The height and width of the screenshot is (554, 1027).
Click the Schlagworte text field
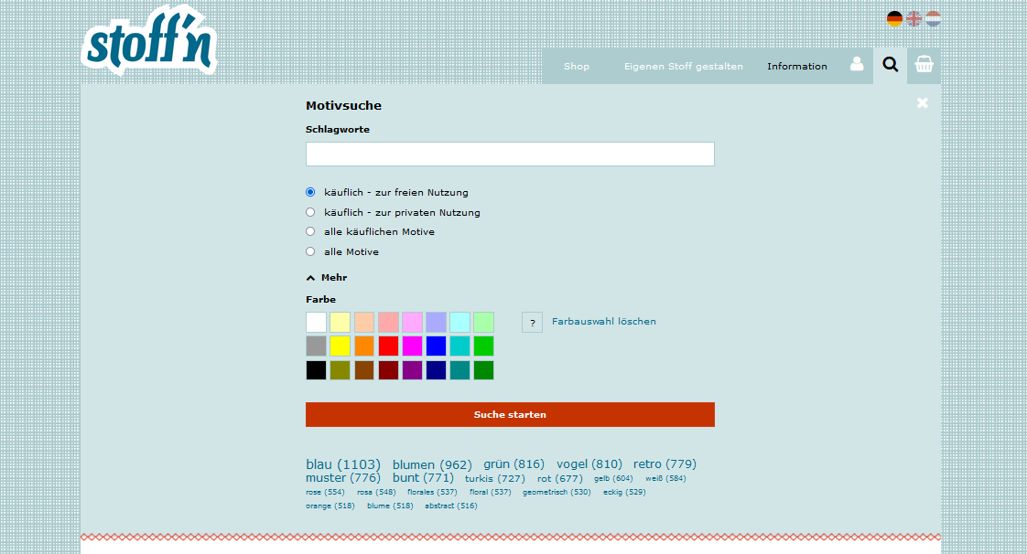click(x=510, y=154)
